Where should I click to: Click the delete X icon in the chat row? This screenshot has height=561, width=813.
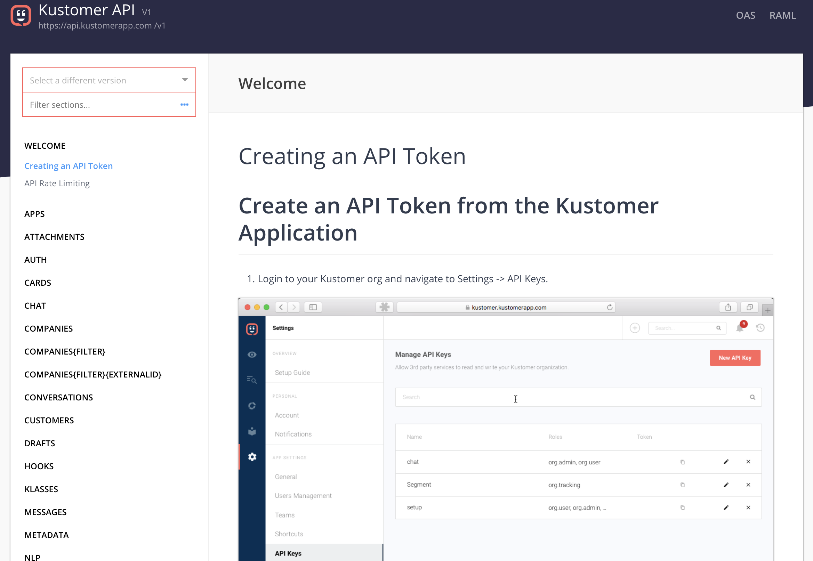tap(748, 462)
